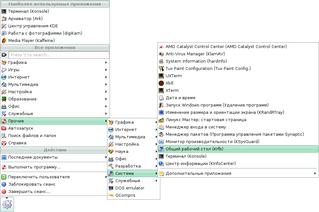Expand Дополнительные приложения submenu
The image size is (319, 212).
tap(198, 174)
